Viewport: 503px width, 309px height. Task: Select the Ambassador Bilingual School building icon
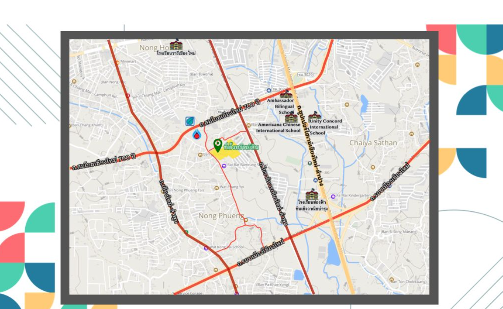click(x=286, y=94)
